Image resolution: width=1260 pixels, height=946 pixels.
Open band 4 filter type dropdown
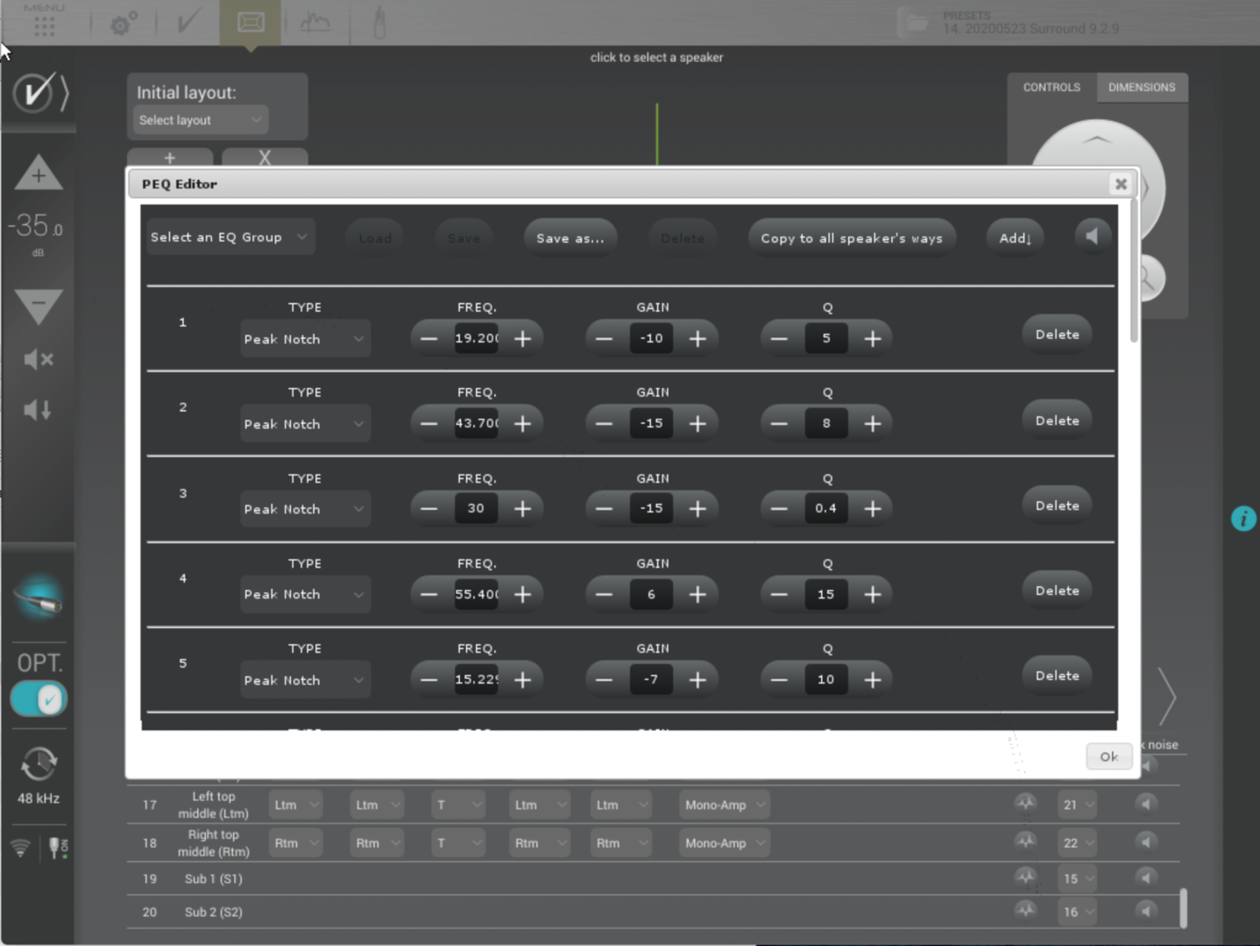305,595
